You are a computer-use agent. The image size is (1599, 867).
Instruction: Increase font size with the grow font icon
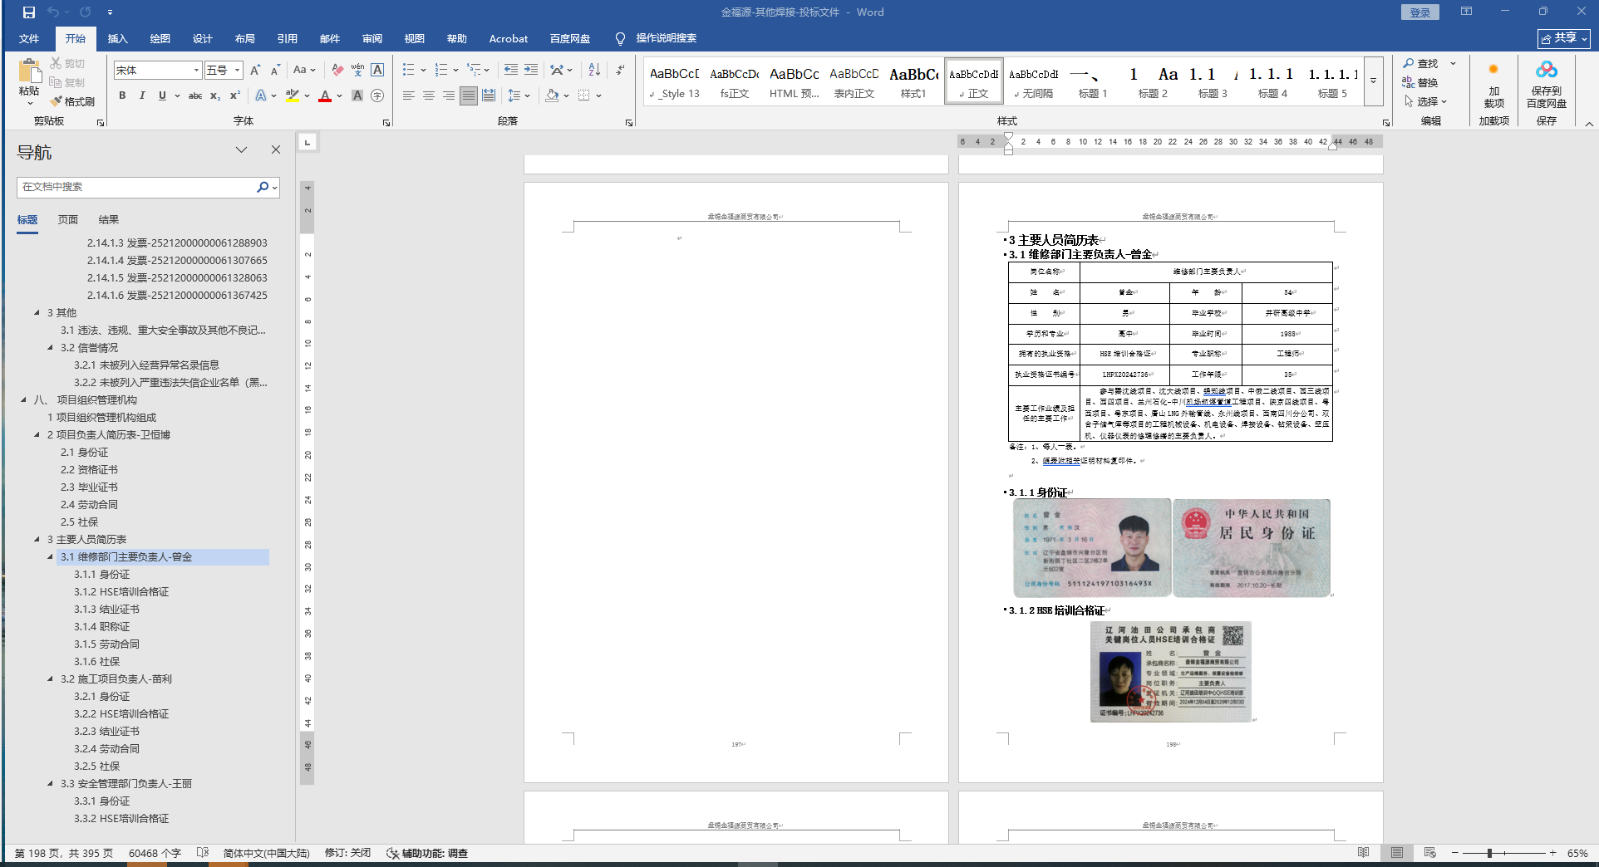point(255,71)
